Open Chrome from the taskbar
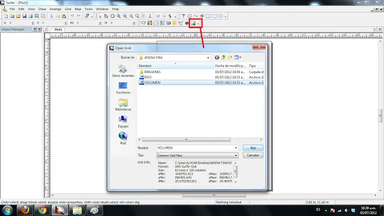 pos(43,210)
